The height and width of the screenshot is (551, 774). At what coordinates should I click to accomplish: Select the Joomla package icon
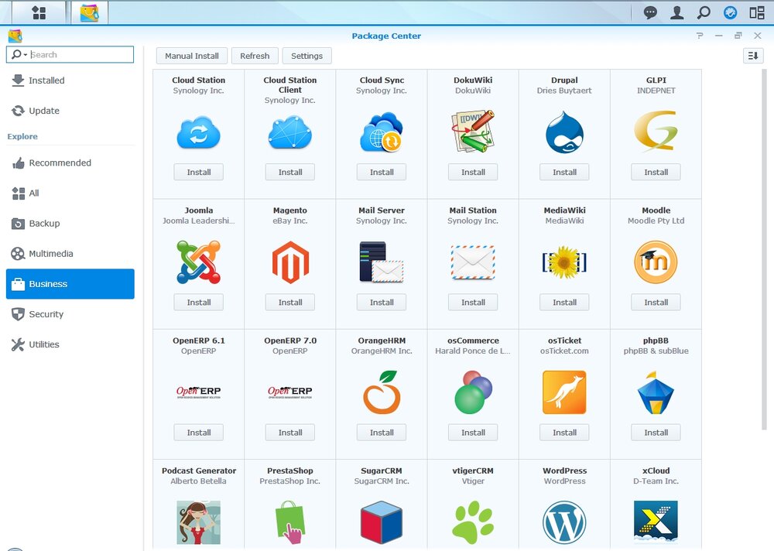pos(198,262)
